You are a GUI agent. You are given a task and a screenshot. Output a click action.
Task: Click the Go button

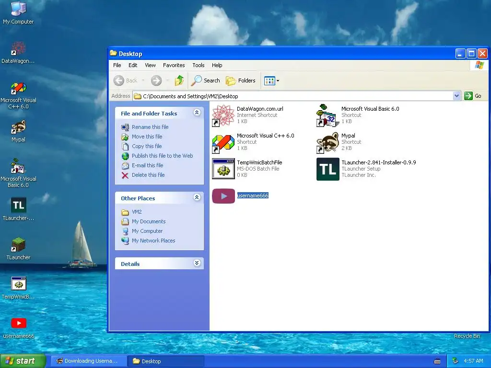pos(473,96)
